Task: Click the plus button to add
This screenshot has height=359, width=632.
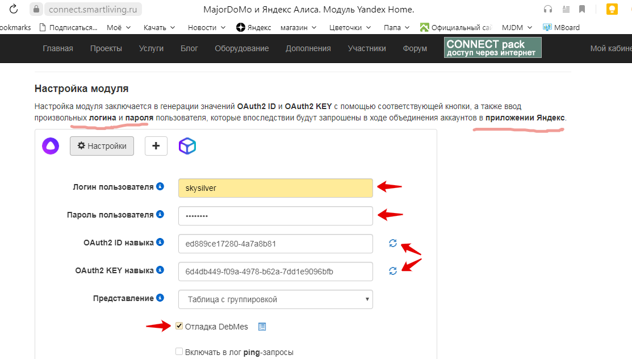Action: (156, 146)
